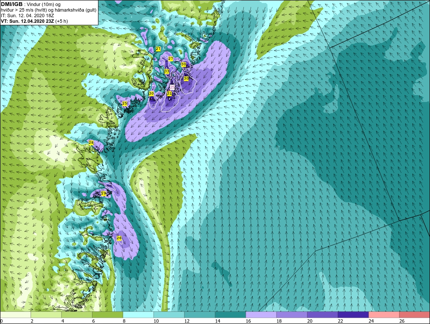Pick the 12–14 m/s teal legend swatch
The width and height of the screenshot is (430, 324).
(200, 315)
